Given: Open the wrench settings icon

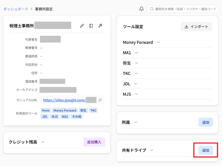Looking at the screenshot, I should pyautogui.click(x=100, y=26).
